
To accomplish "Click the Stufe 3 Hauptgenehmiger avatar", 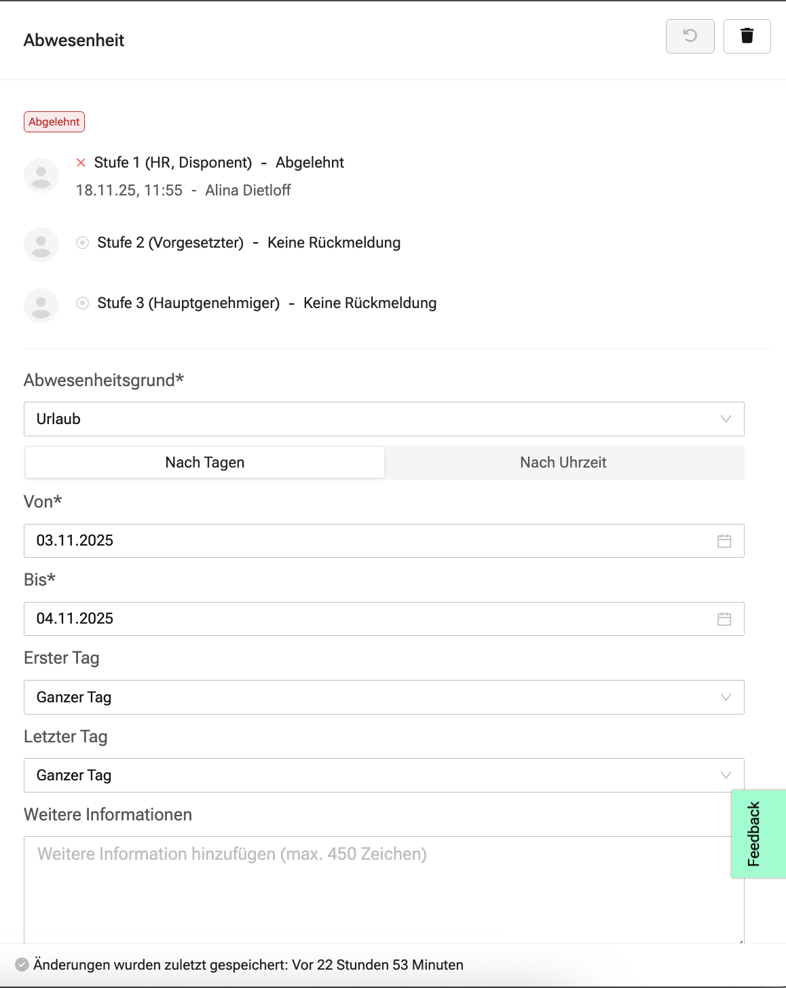I will point(41,305).
